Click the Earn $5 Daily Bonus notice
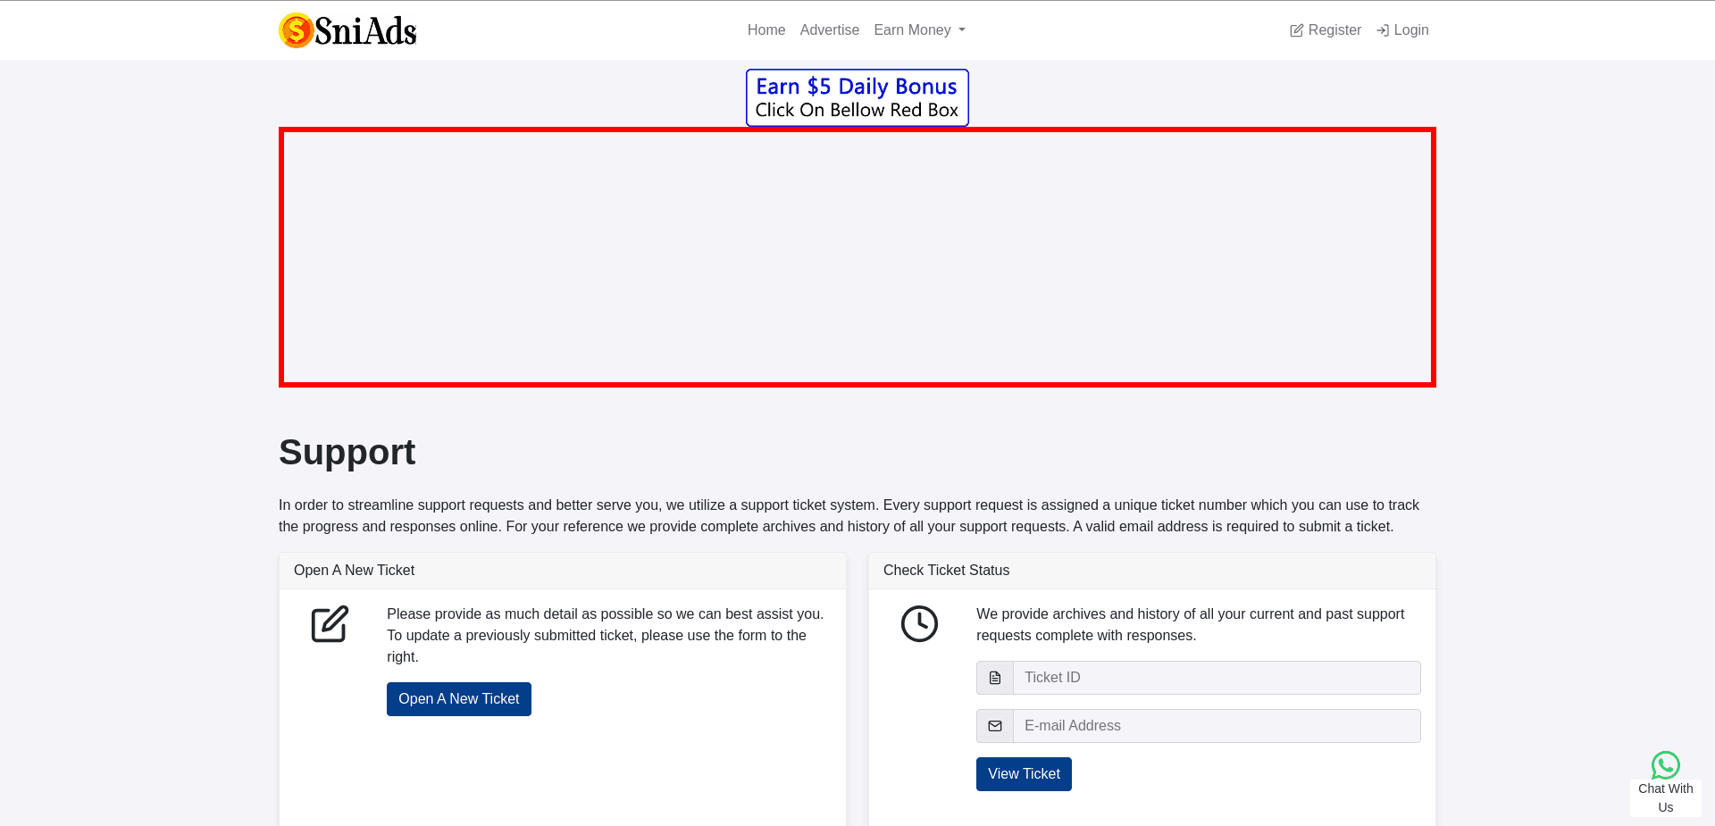 pos(857,96)
